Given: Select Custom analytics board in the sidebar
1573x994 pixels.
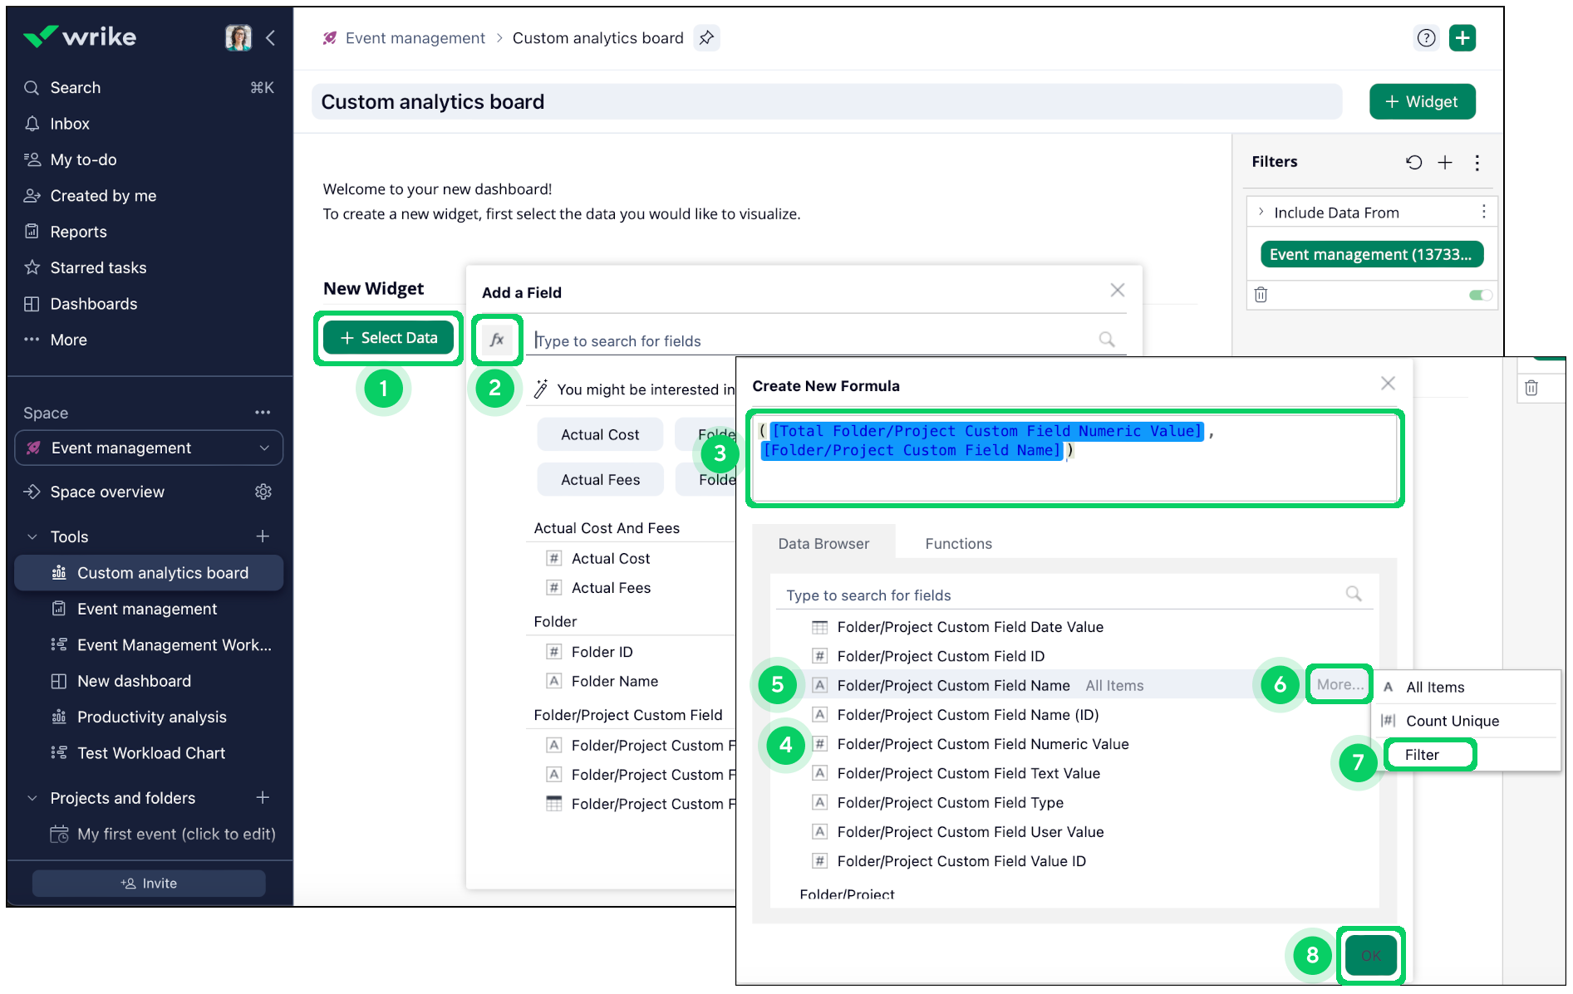Looking at the screenshot, I should pyautogui.click(x=150, y=573).
